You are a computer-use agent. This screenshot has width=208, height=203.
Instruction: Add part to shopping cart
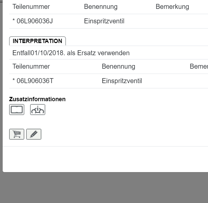[17, 134]
